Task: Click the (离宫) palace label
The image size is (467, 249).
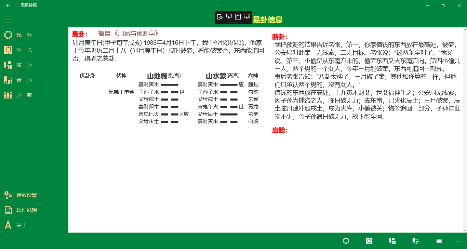Action: [x=233, y=76]
